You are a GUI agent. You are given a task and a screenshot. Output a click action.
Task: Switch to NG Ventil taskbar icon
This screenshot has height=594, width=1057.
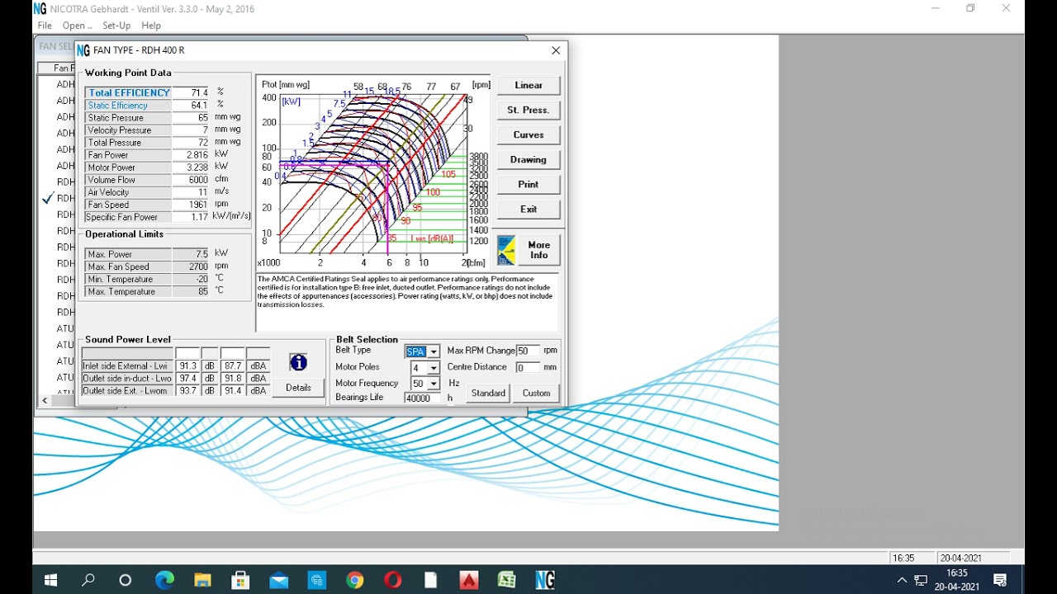click(x=545, y=580)
